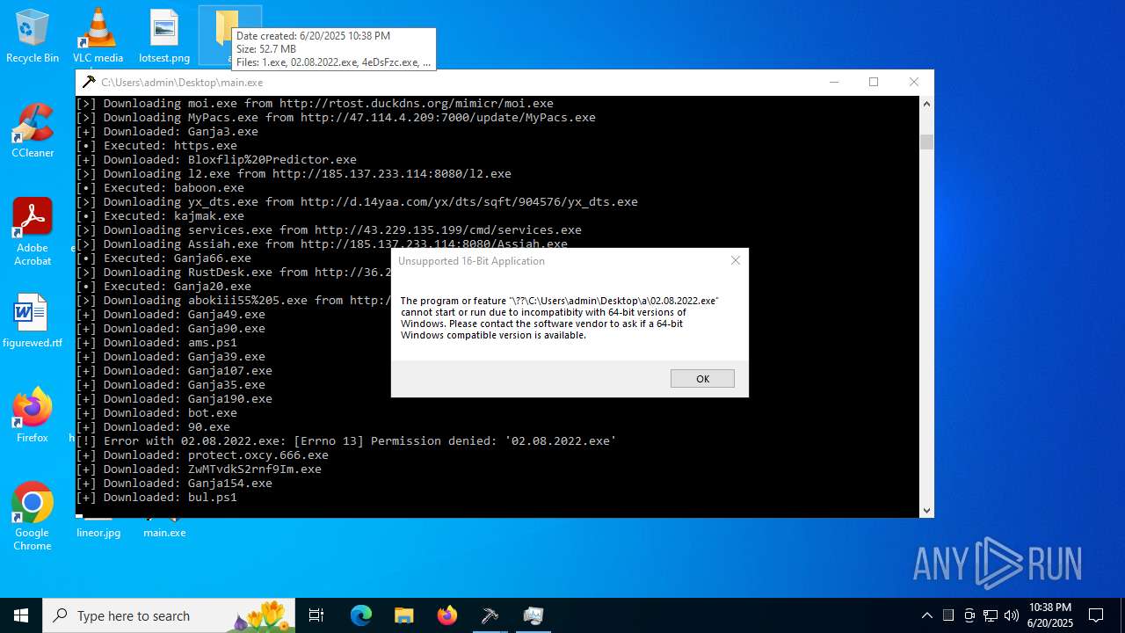Click the "Executed: kajmak.exe" line

coord(160,215)
